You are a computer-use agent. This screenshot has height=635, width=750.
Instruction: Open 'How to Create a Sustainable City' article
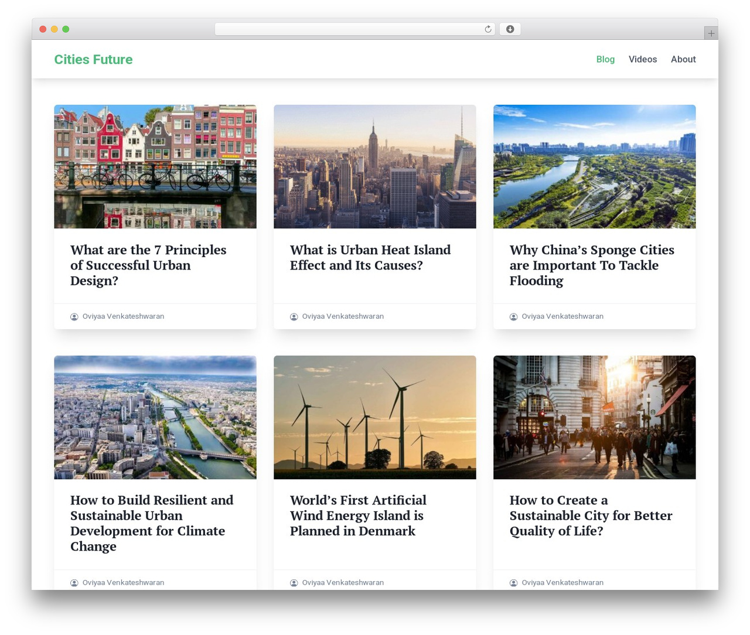[591, 515]
